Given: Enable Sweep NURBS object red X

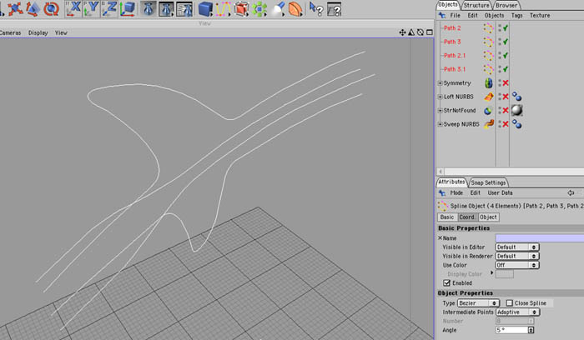Looking at the screenshot, I should point(506,124).
